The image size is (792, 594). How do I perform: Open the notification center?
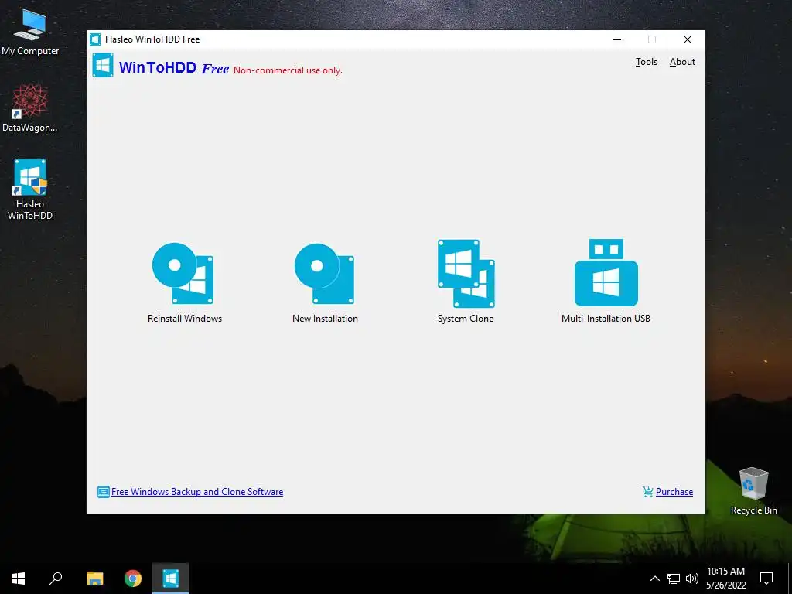pos(766,579)
